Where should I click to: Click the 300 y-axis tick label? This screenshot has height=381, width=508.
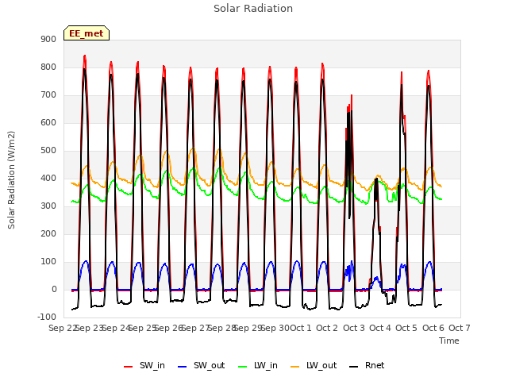point(48,206)
